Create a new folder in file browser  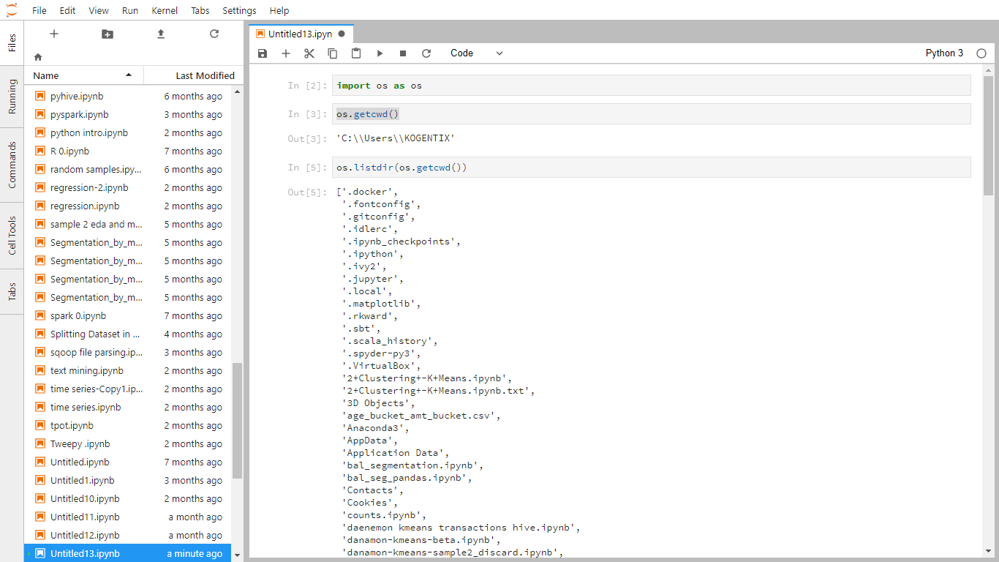[108, 34]
